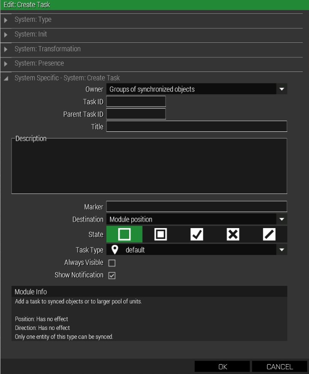
Task: Uncheck the Show Notification checkbox
Action: tap(112, 276)
